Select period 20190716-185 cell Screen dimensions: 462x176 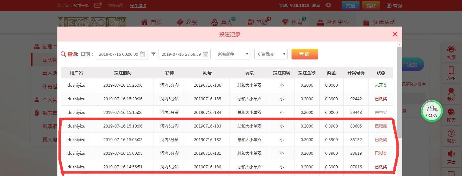(207, 99)
